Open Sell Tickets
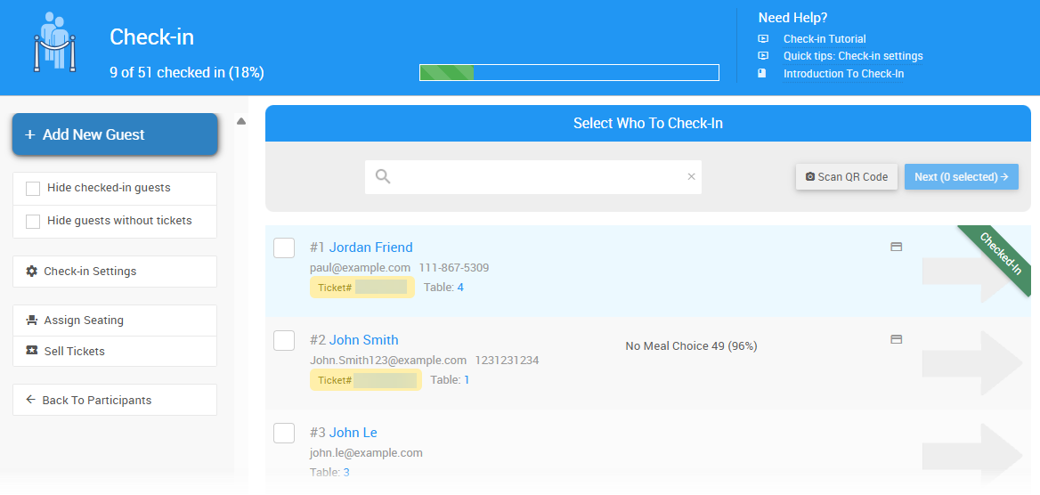 pyautogui.click(x=115, y=351)
